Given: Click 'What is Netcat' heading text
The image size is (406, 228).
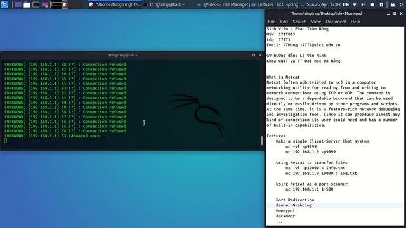Looking at the screenshot, I should [283, 77].
